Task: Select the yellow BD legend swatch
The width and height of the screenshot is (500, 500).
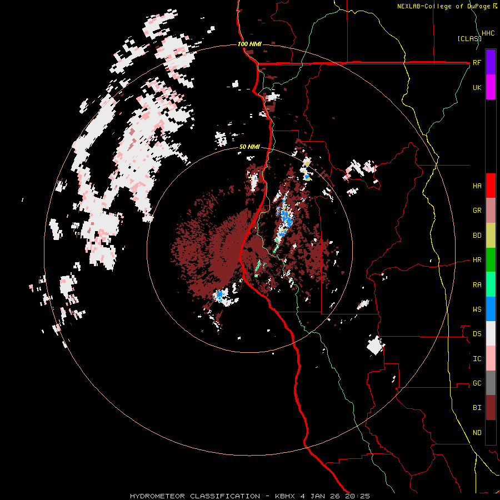Action: click(x=491, y=235)
